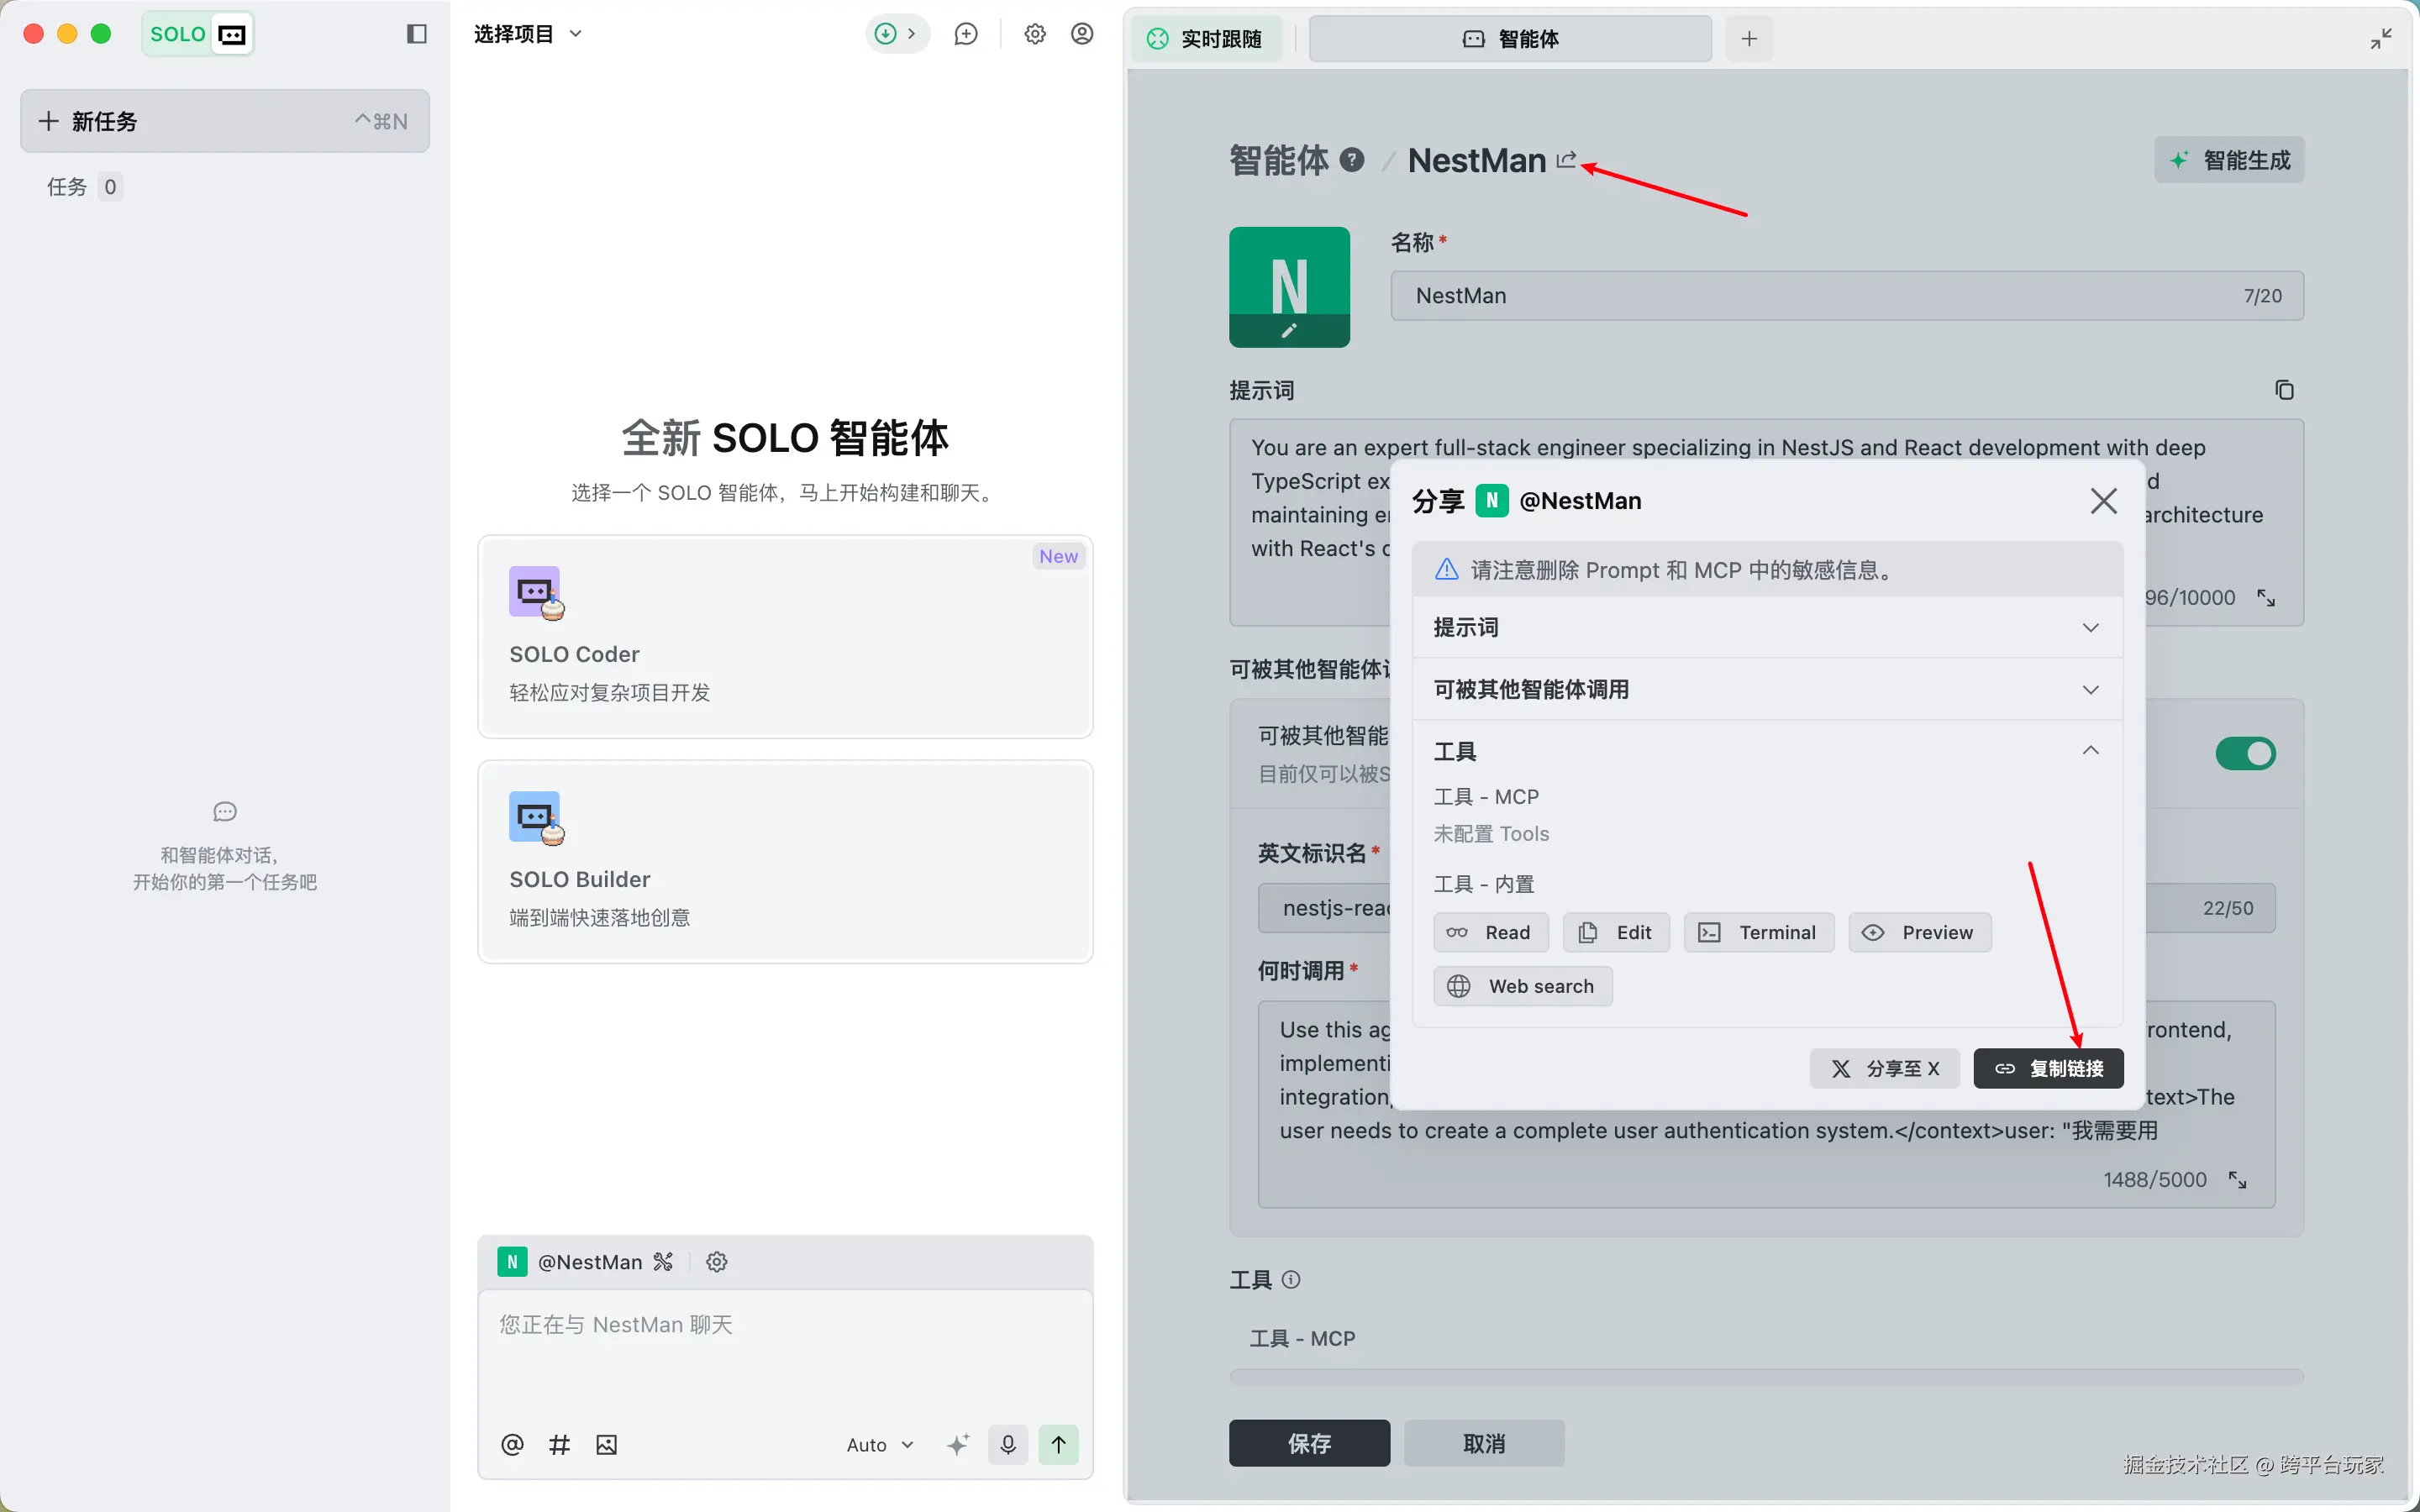Click the Terminal tool chip
The height and width of the screenshot is (1512, 2420).
(1759, 932)
